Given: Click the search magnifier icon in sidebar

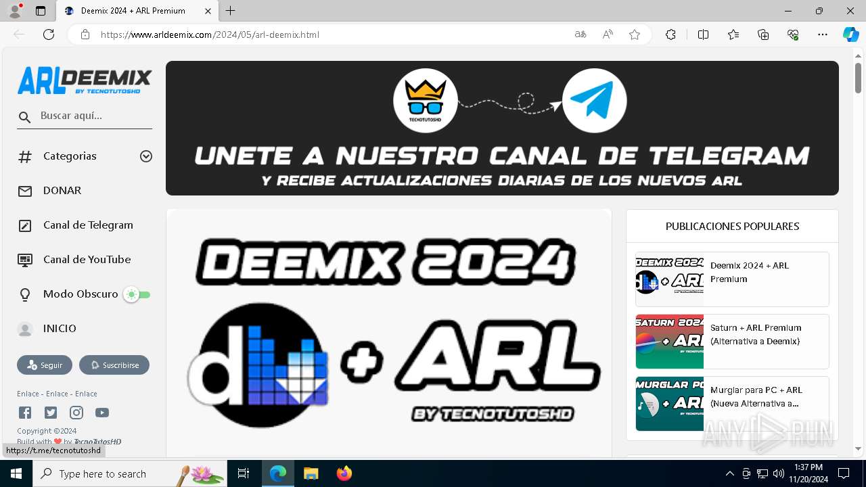Looking at the screenshot, I should [25, 117].
